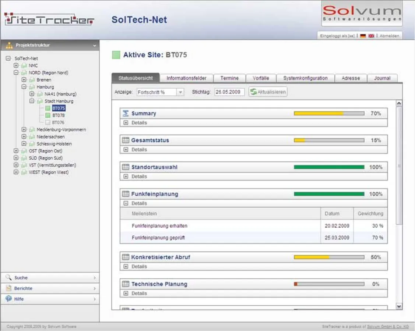Click the Projektstruktur panel header icon
Image resolution: width=415 pixels, height=331 pixels.
9,45
